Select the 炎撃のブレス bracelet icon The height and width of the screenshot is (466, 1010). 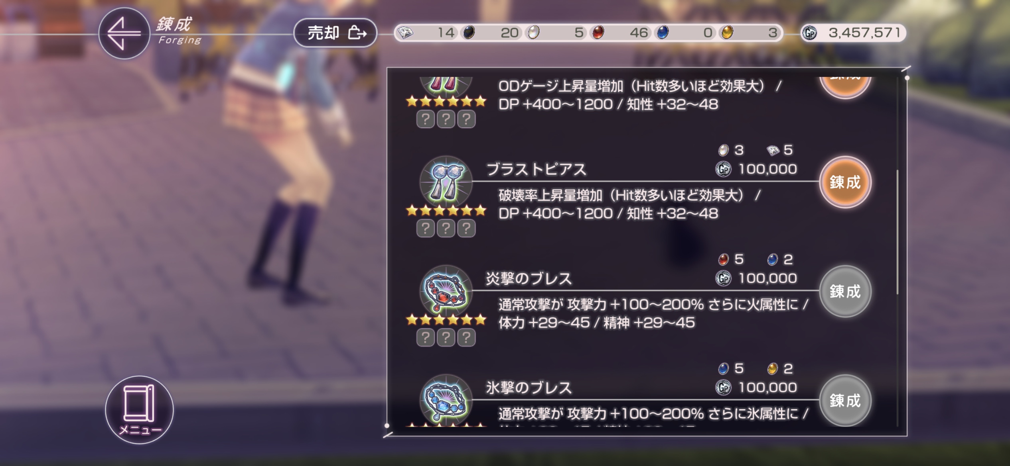(x=446, y=291)
